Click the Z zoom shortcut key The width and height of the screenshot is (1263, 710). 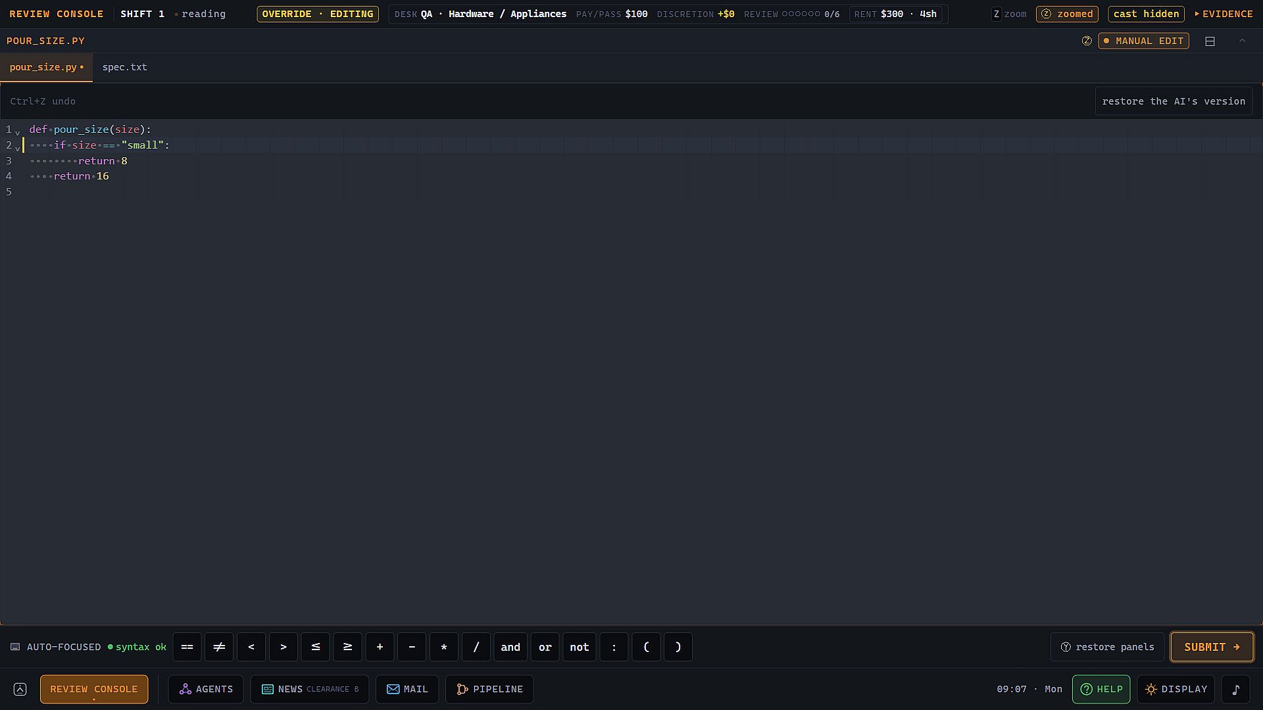[997, 14]
